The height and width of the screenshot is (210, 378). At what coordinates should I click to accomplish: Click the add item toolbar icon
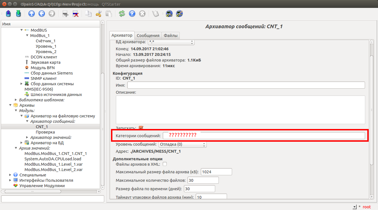(66, 14)
